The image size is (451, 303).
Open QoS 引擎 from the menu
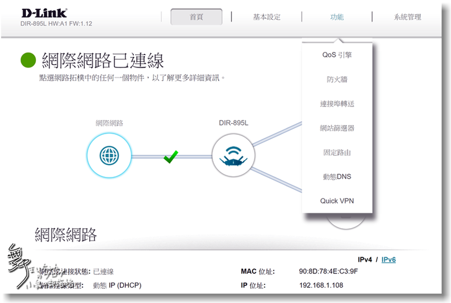click(x=337, y=55)
